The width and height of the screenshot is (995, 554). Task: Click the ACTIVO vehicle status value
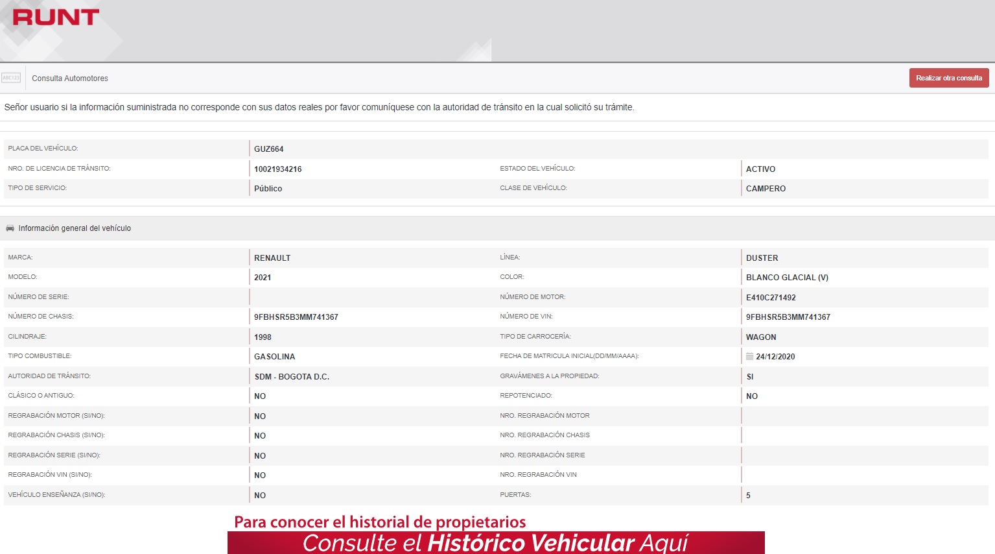coord(760,169)
